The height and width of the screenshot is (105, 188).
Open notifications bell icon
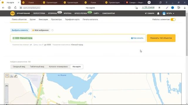click(158, 13)
